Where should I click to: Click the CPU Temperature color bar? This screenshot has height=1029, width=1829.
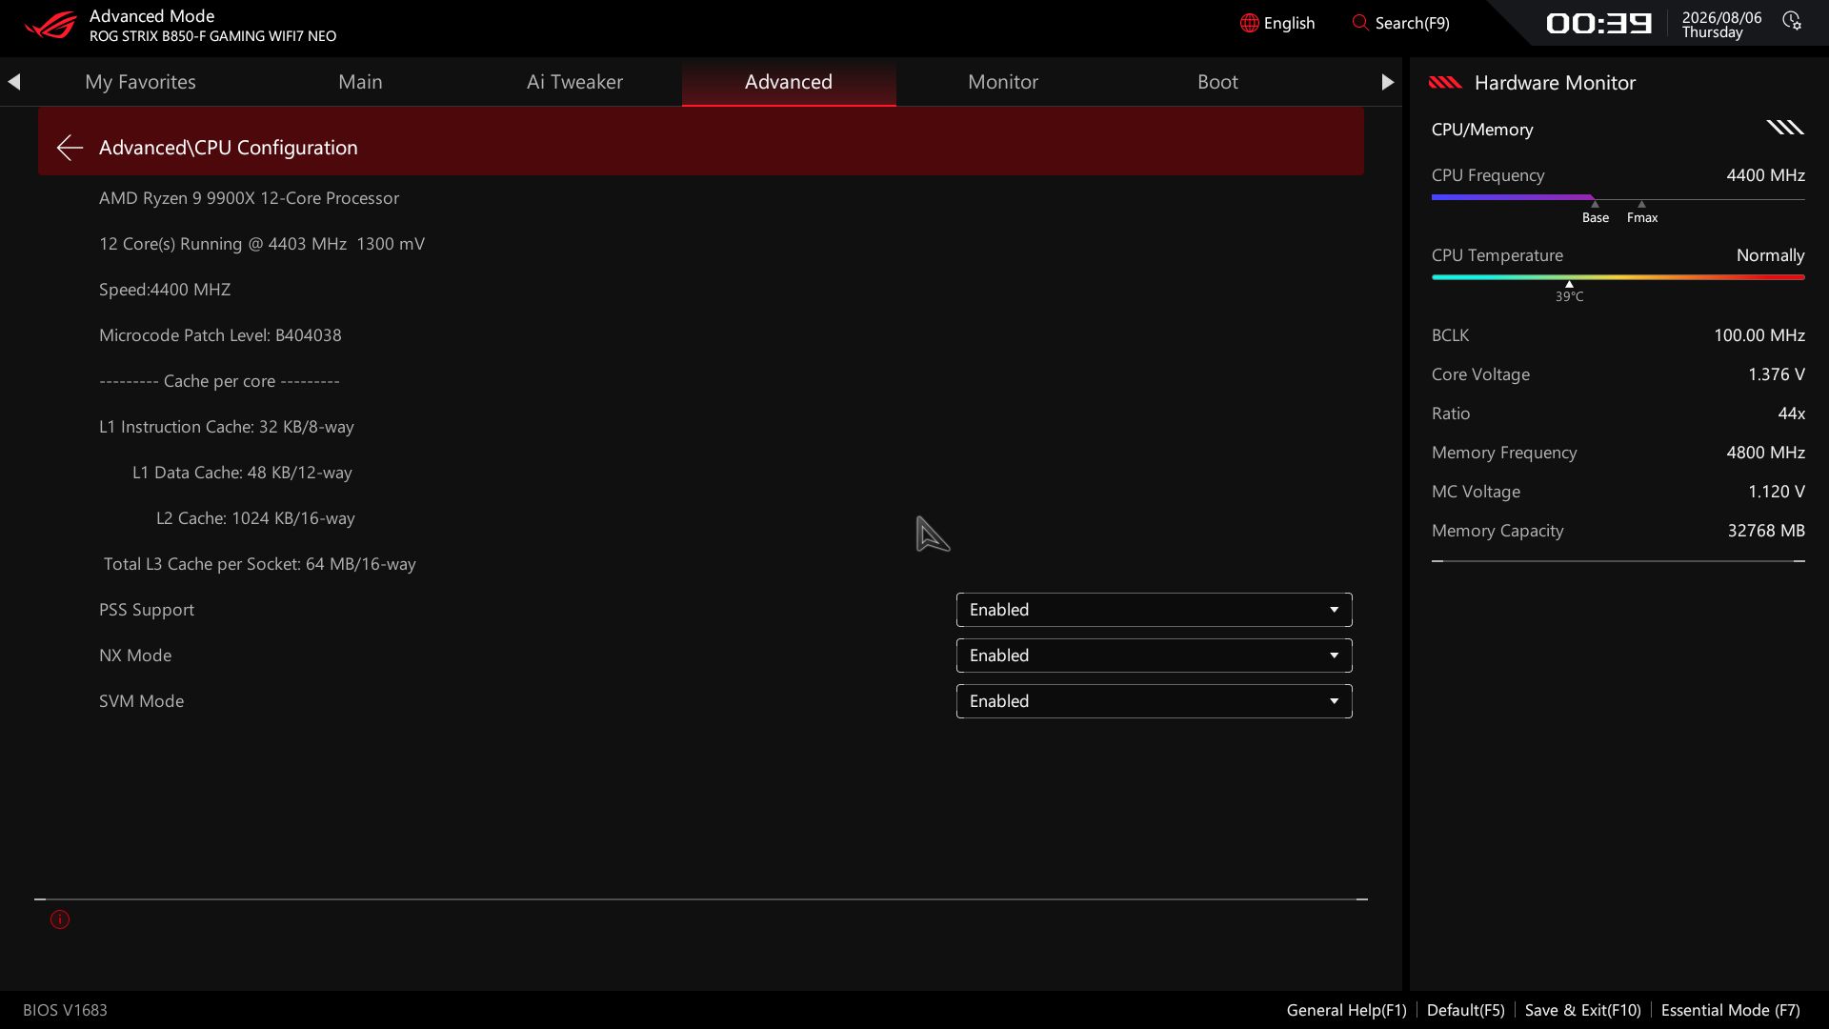click(1618, 277)
